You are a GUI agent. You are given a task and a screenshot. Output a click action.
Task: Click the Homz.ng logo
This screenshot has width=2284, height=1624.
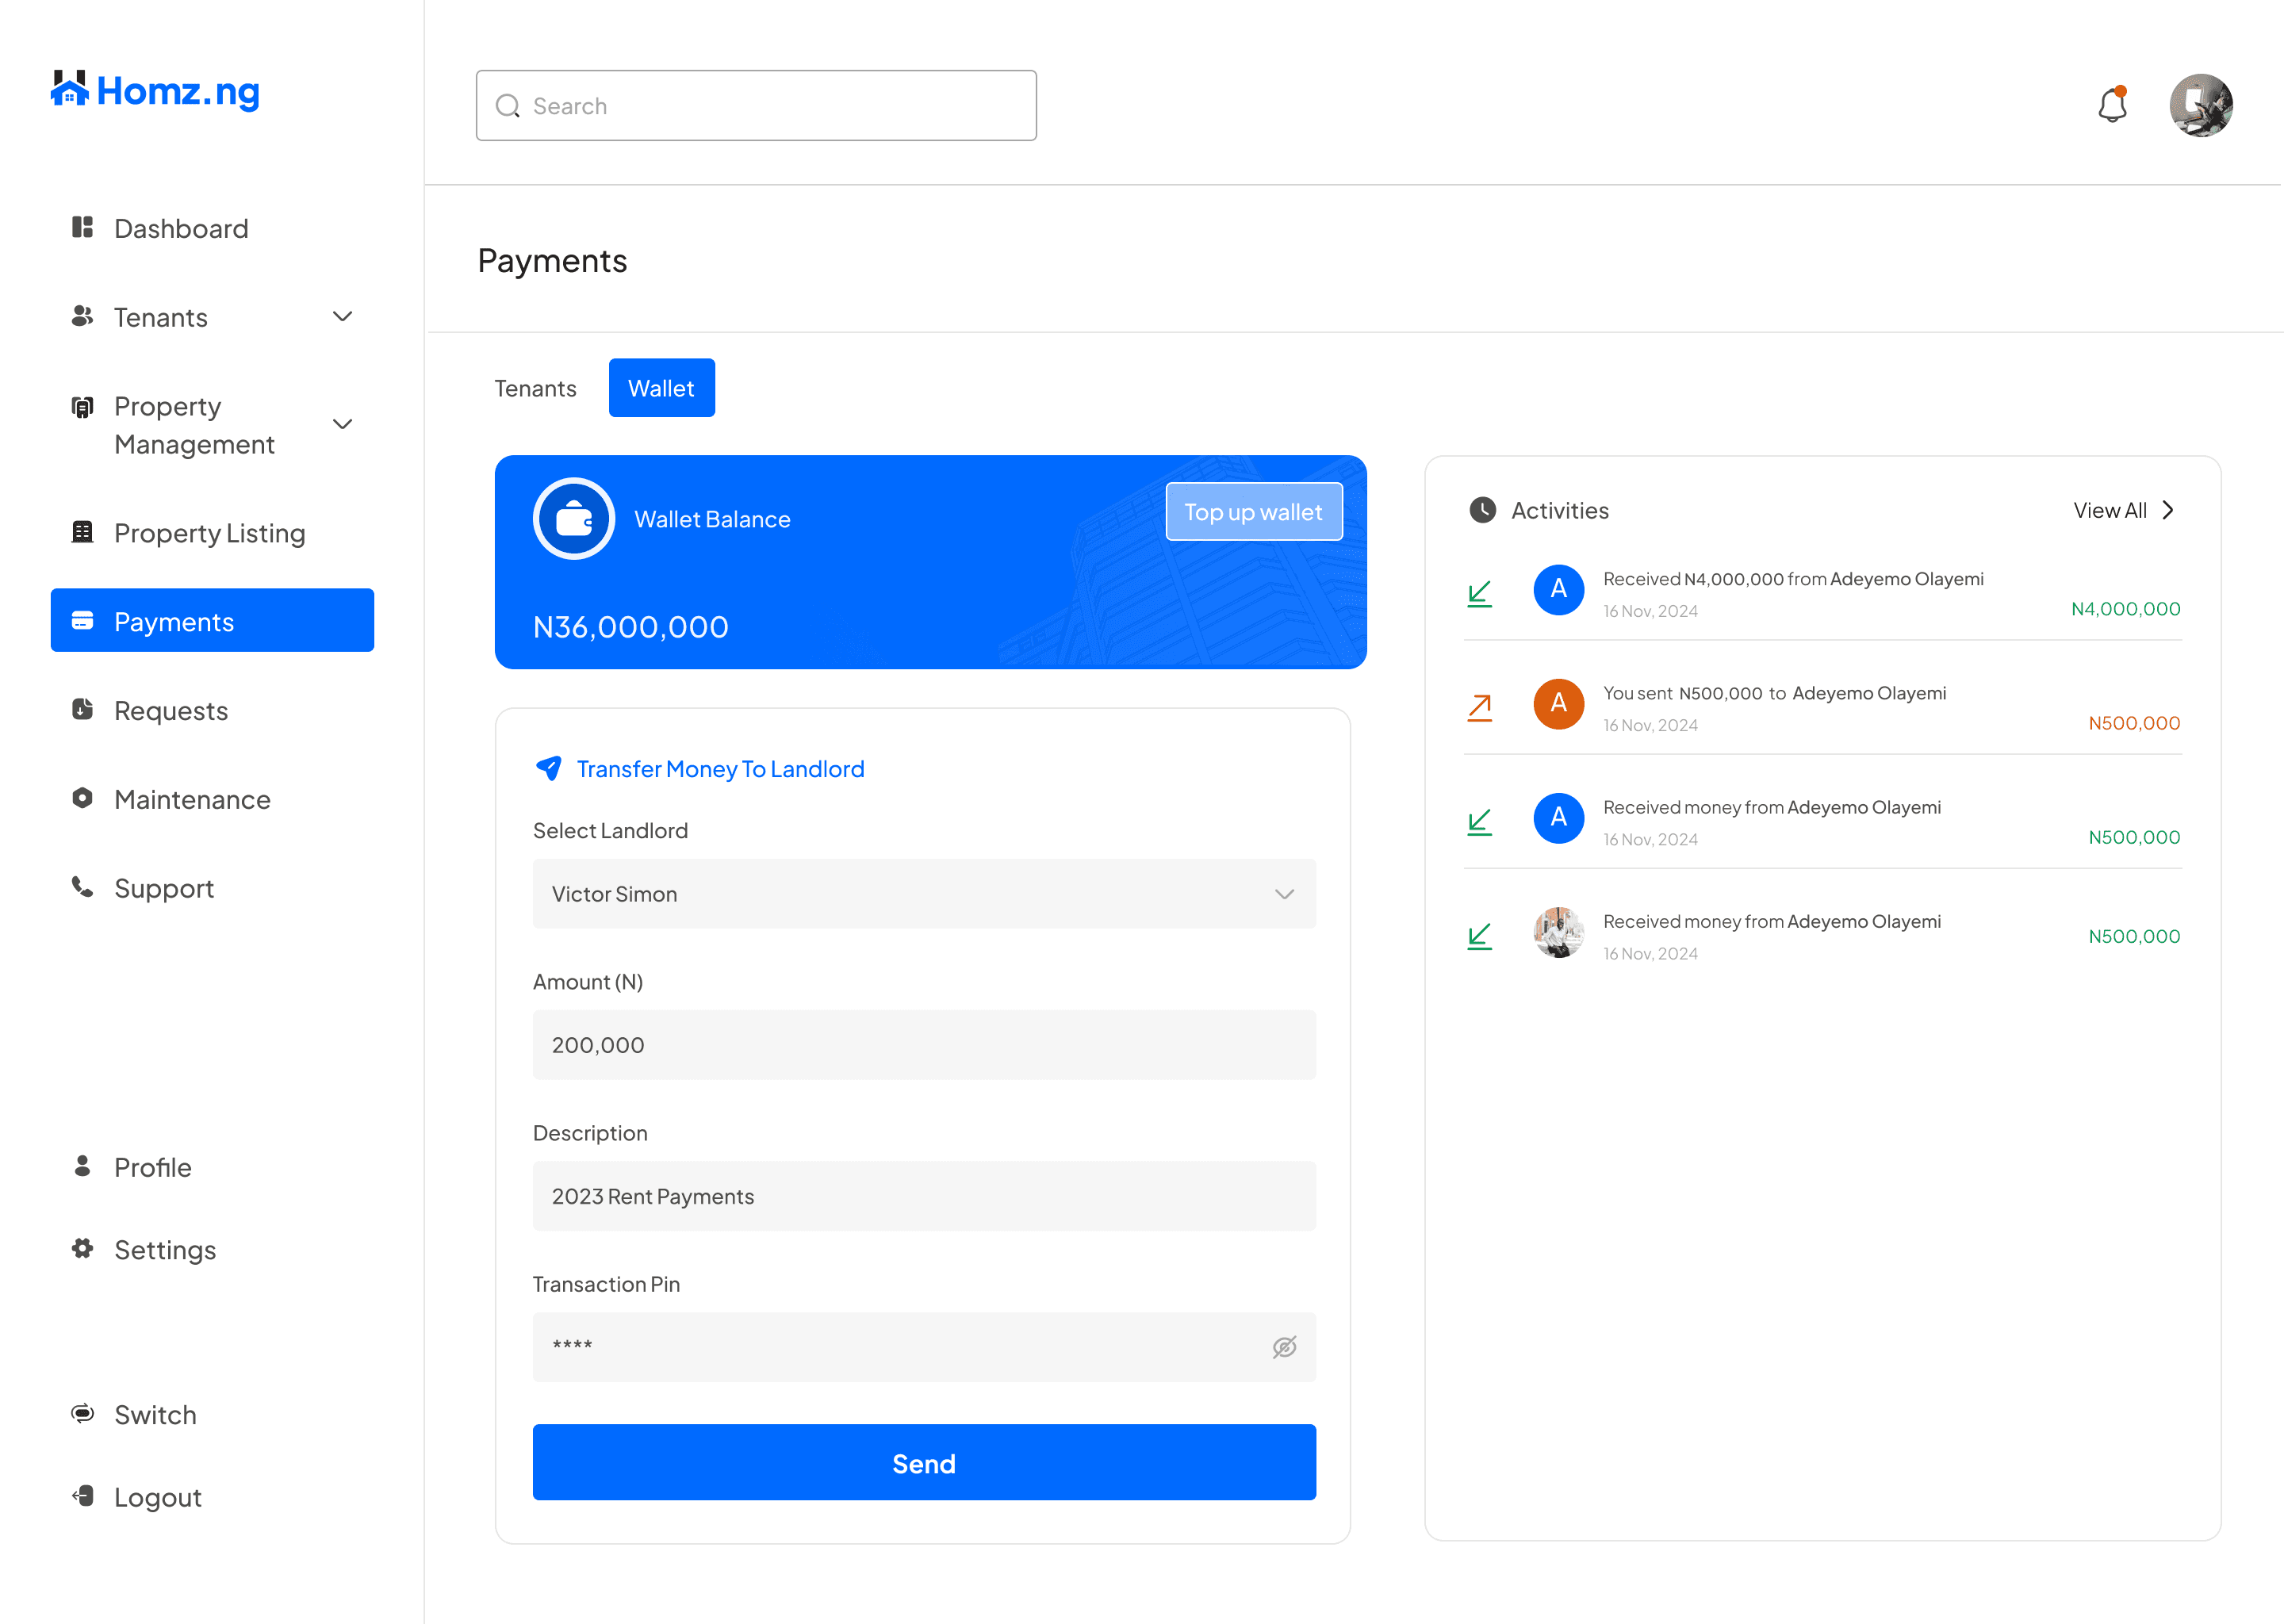[x=155, y=91]
